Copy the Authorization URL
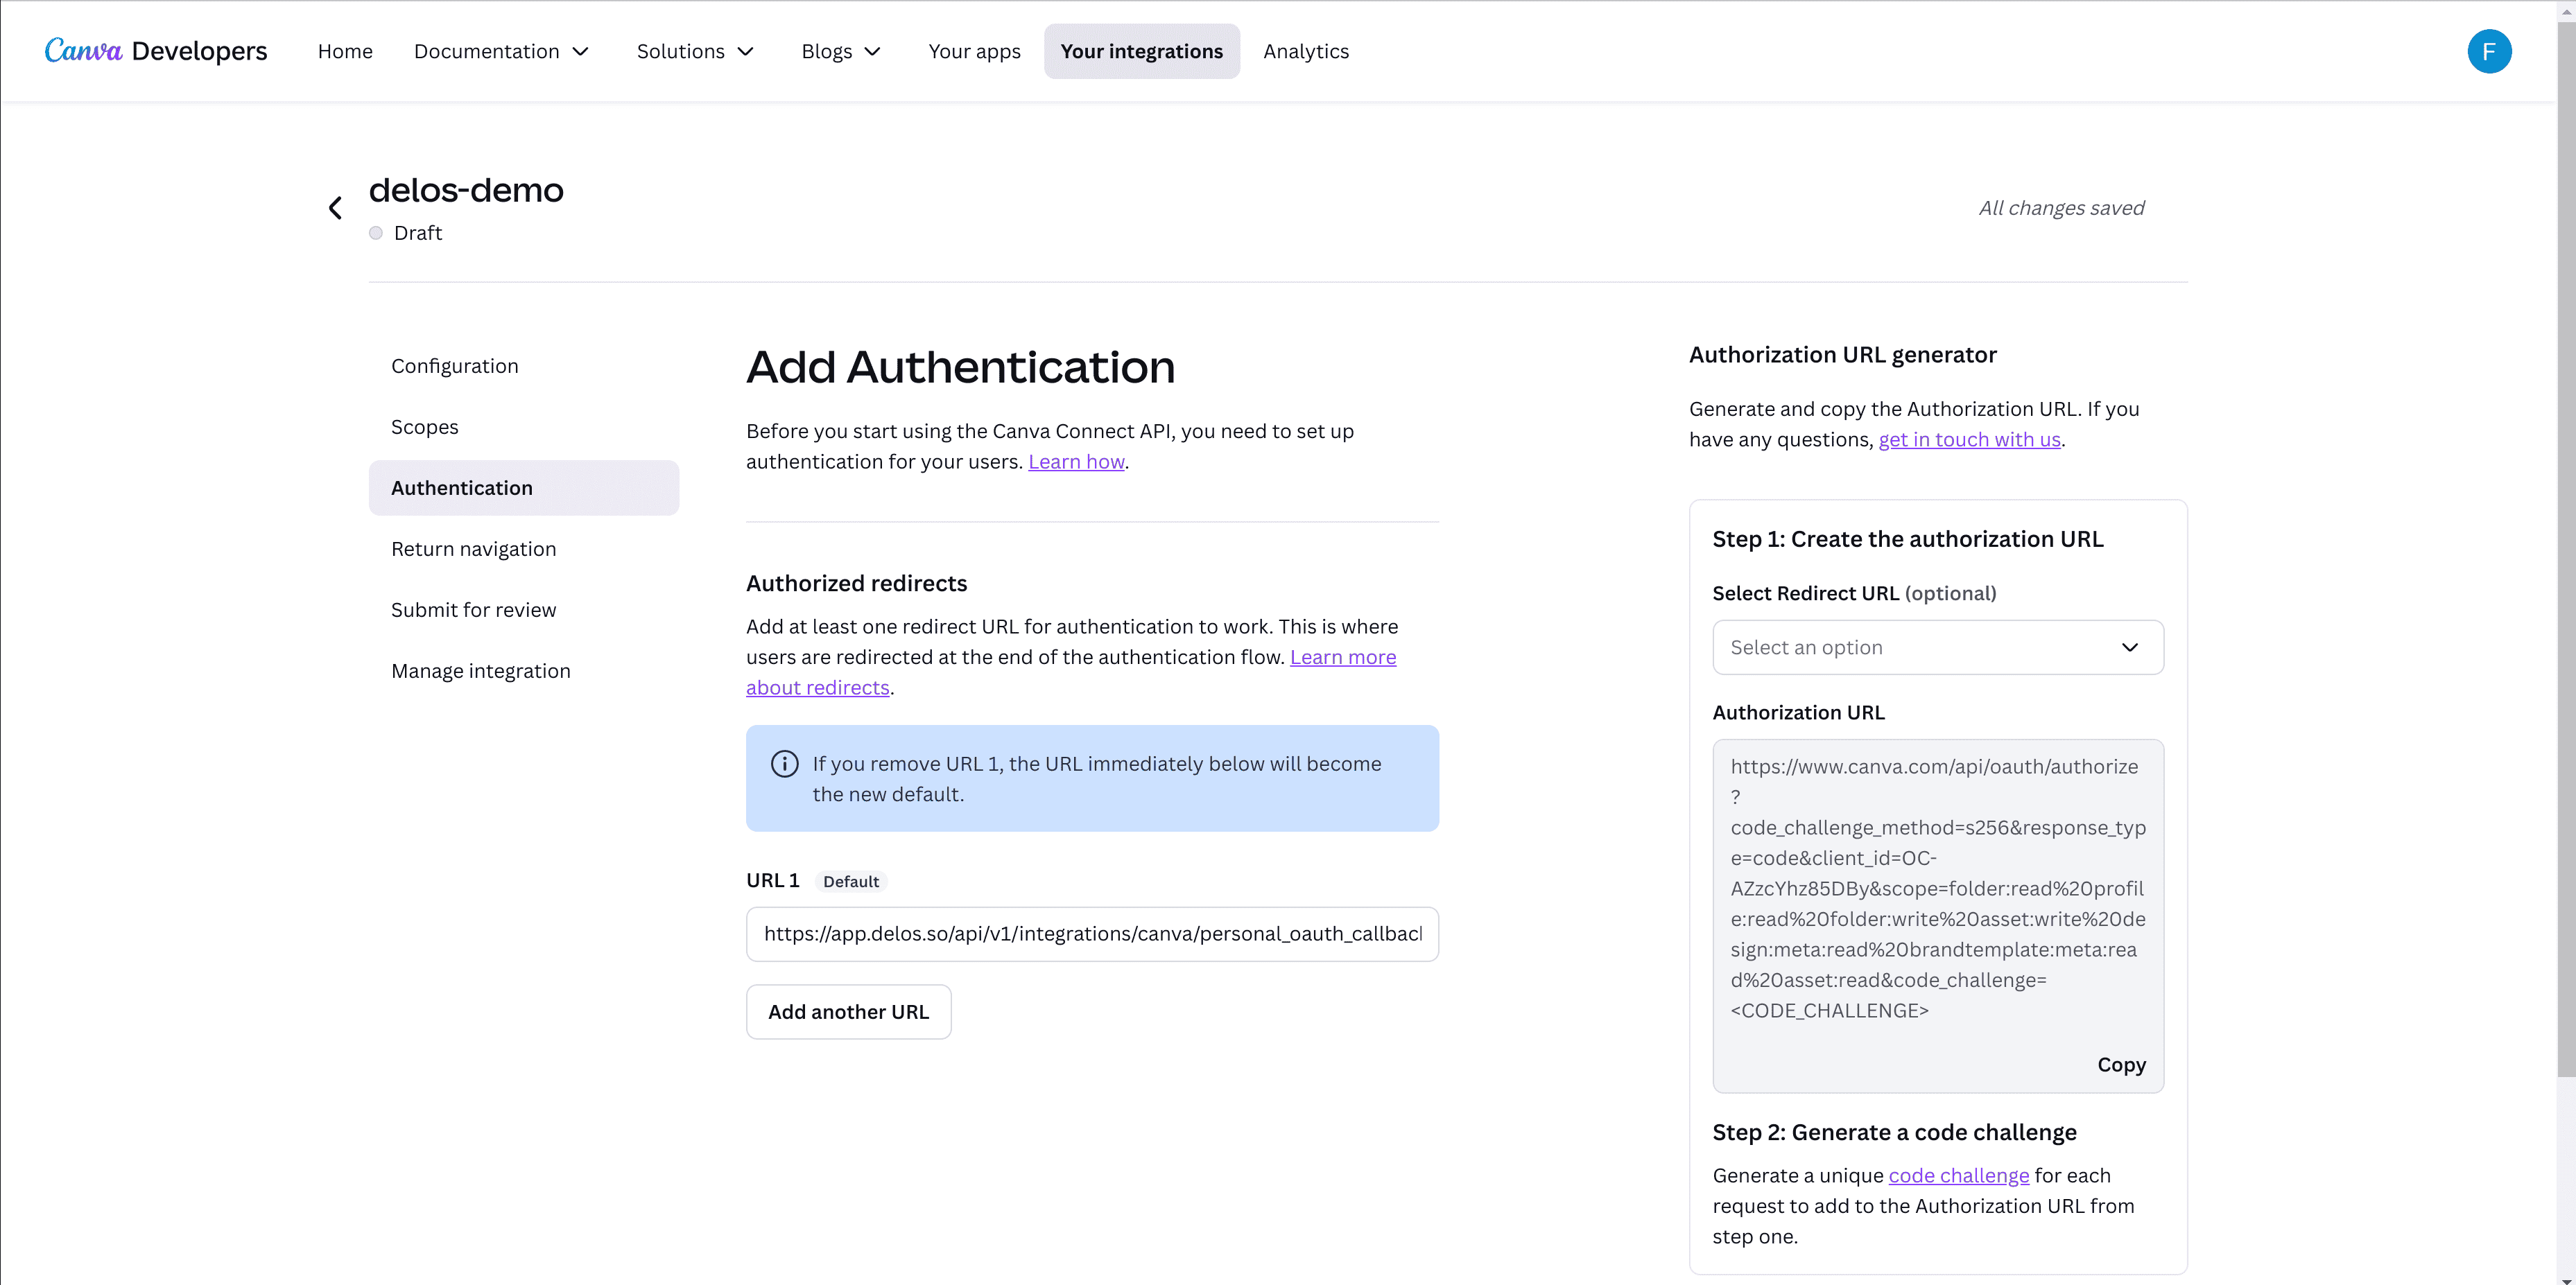This screenshot has width=2576, height=1285. 2121,1065
